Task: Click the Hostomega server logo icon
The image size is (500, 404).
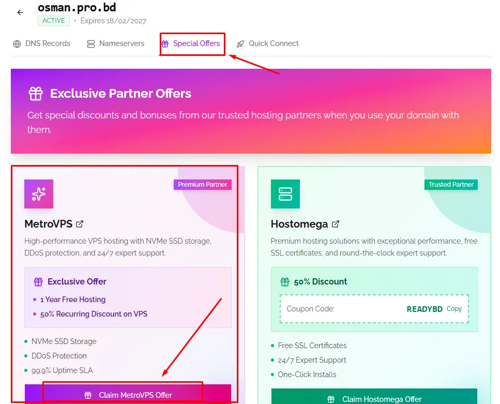Action: tap(285, 194)
